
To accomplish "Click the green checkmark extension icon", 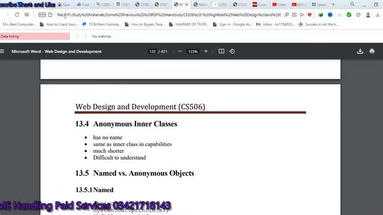I will click(x=349, y=14).
